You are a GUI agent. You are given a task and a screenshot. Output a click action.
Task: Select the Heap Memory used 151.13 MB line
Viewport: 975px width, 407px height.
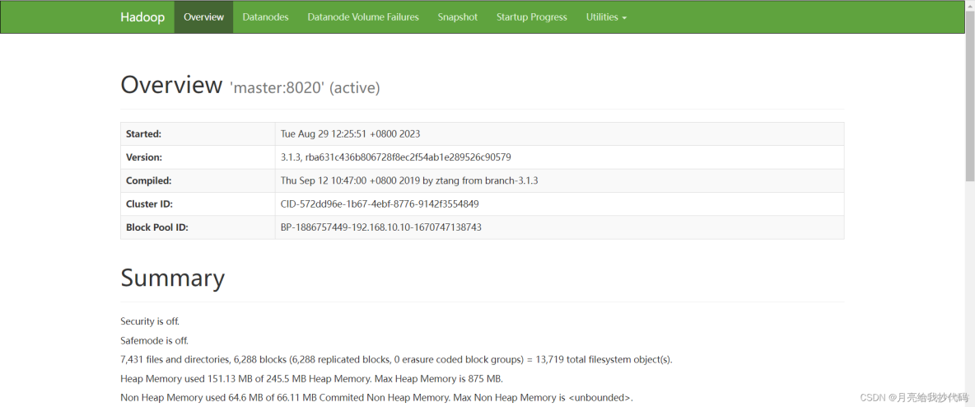coord(311,378)
